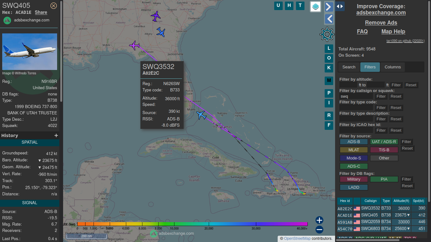Select the magenta aircraft icon near Tallahassee
This screenshot has width=431, height=242.
(x=134, y=45)
